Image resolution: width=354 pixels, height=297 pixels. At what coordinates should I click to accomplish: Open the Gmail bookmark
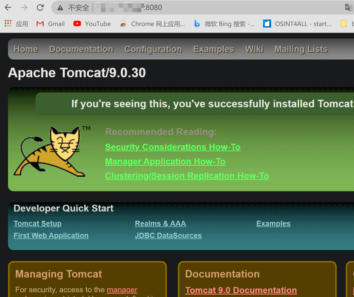51,24
